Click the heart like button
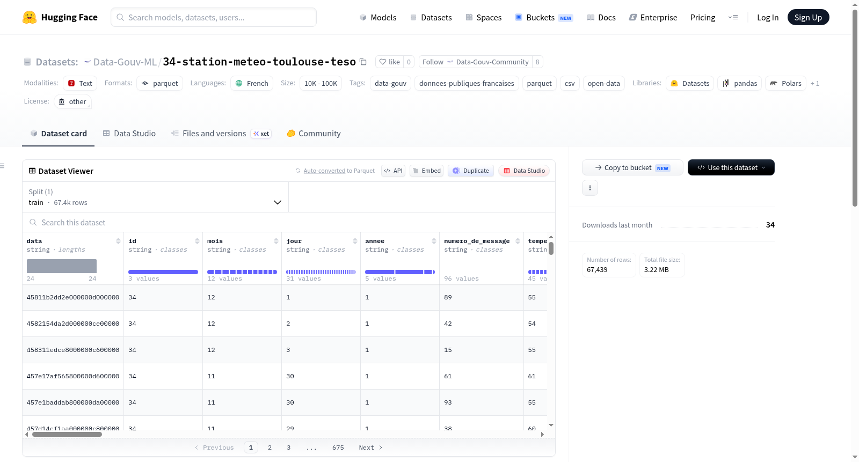 [390, 62]
